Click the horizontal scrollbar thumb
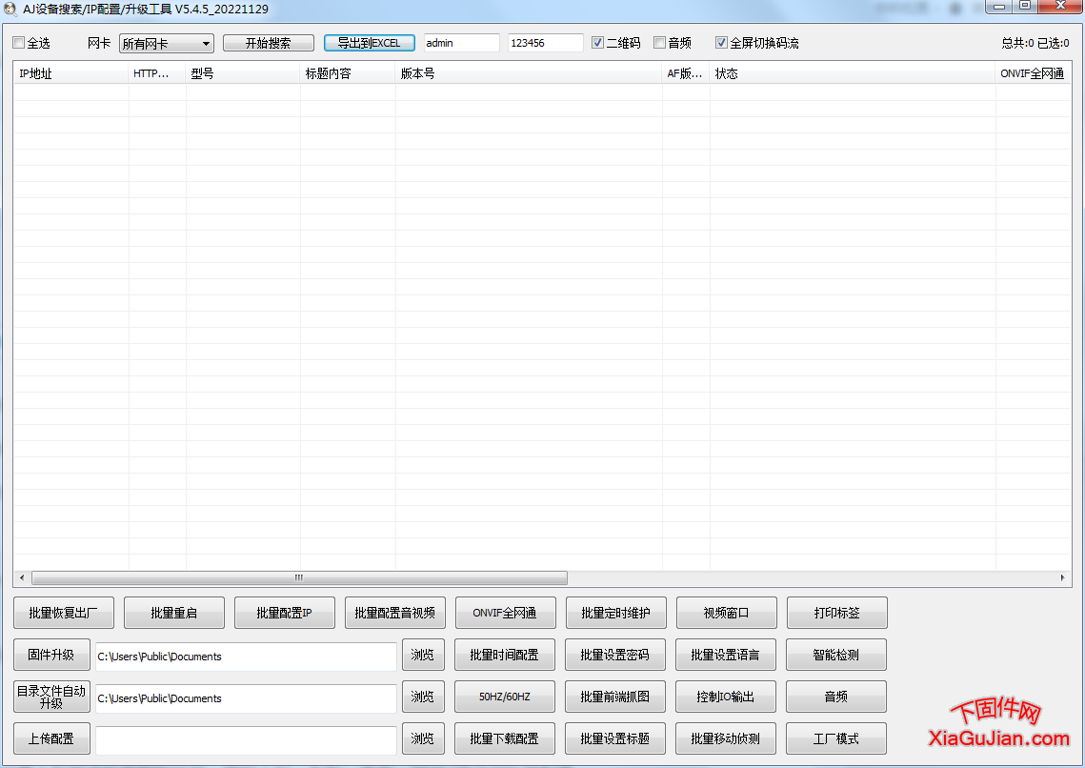Image resolution: width=1085 pixels, height=768 pixels. pyautogui.click(x=300, y=577)
